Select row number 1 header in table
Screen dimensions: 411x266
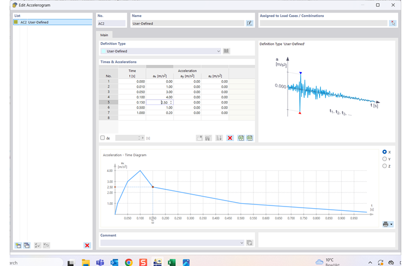(109, 81)
